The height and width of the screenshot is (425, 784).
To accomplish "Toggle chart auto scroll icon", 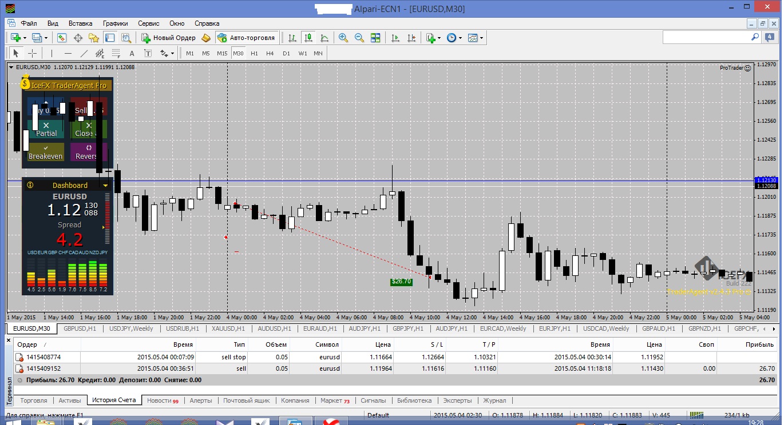I will [395, 38].
